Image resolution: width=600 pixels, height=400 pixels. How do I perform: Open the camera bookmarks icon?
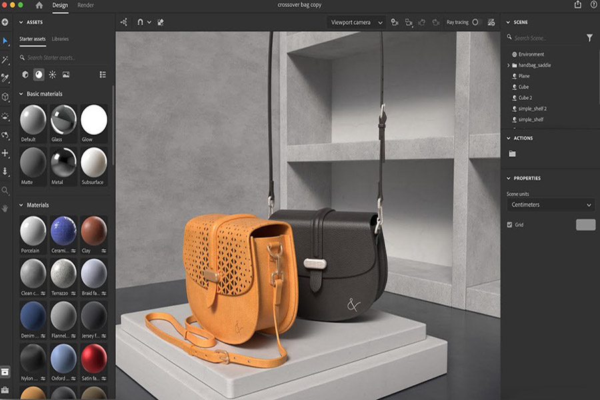coord(395,22)
